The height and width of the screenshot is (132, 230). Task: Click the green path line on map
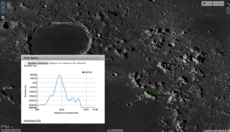point(147,97)
